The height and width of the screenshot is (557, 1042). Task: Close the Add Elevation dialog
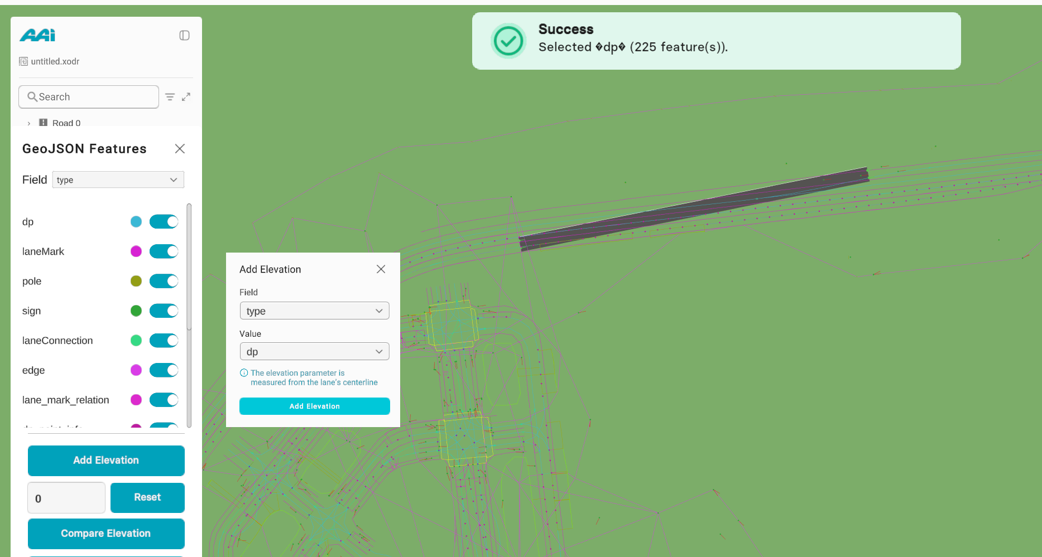[381, 269]
